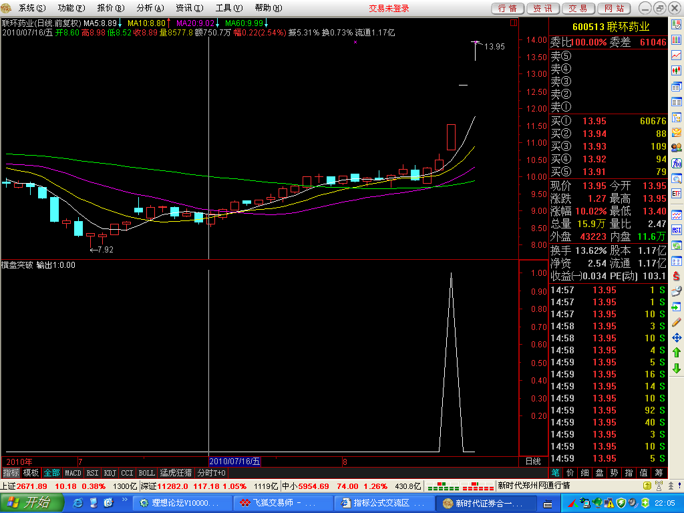Click the green up arrow sidebar icon
The width and height of the screenshot is (684, 513).
[676, 353]
